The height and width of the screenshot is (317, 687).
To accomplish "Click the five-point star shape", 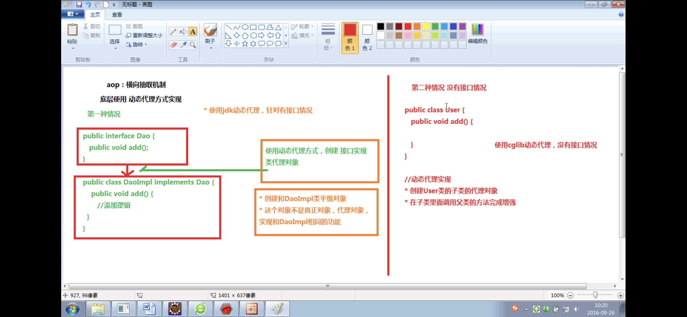I will click(x=245, y=44).
